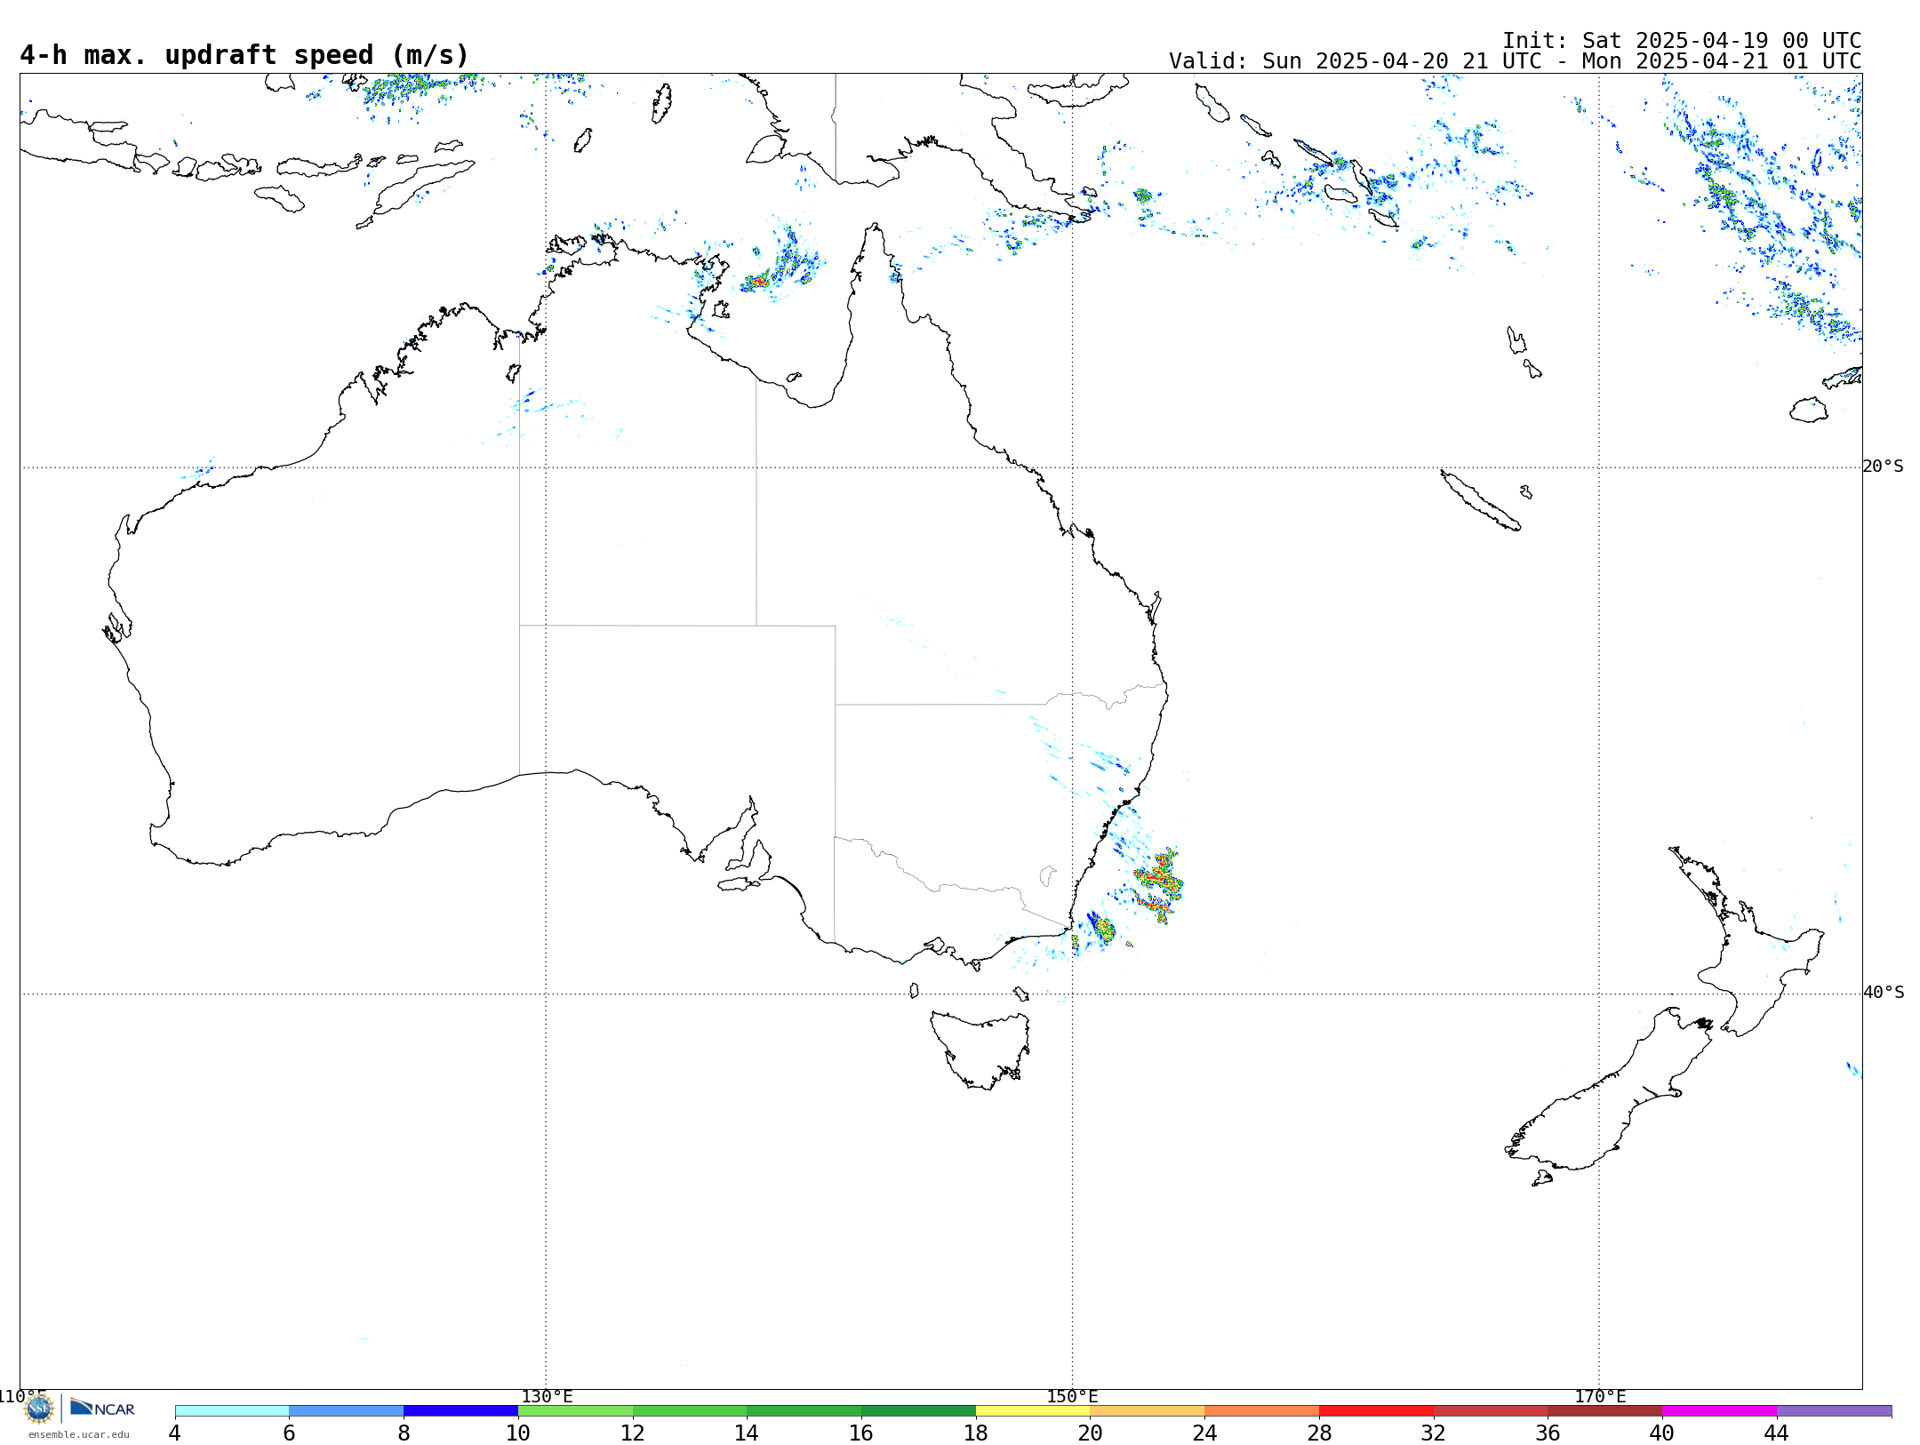Pick the dark green 16–18 colorbar segment
1920x1445 pixels.
pos(918,1411)
